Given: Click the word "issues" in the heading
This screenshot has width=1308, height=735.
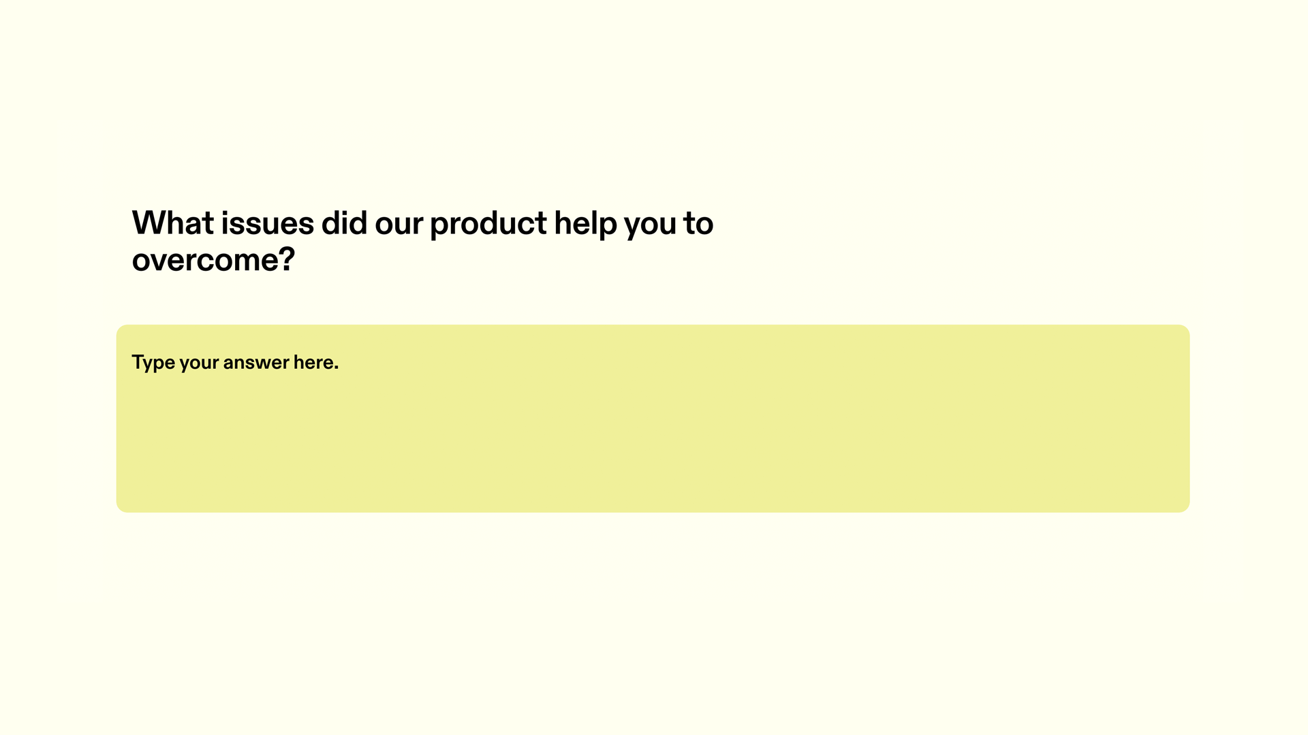Looking at the screenshot, I should [268, 223].
